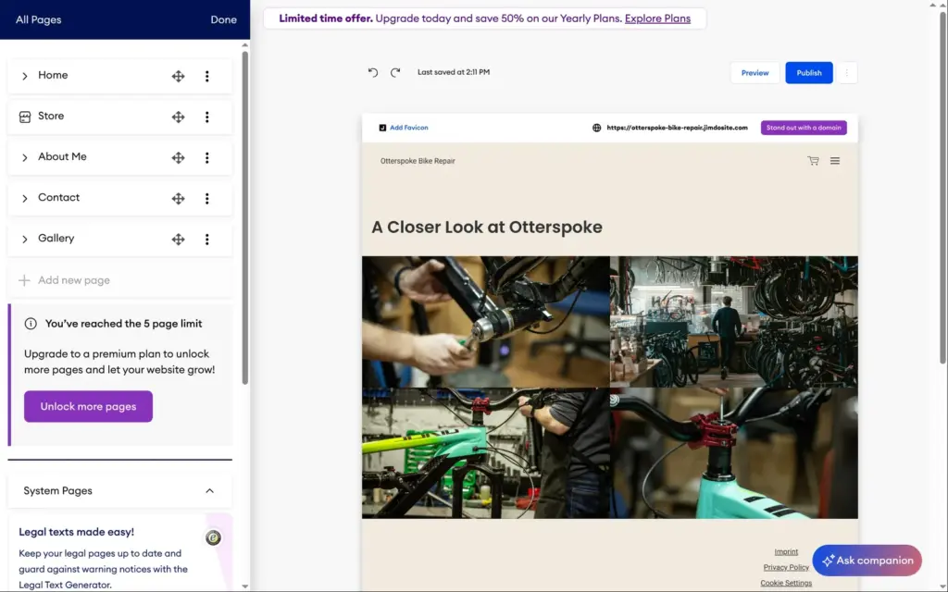The width and height of the screenshot is (948, 592).
Task: Click the move handle for Home page
Action: (x=178, y=76)
